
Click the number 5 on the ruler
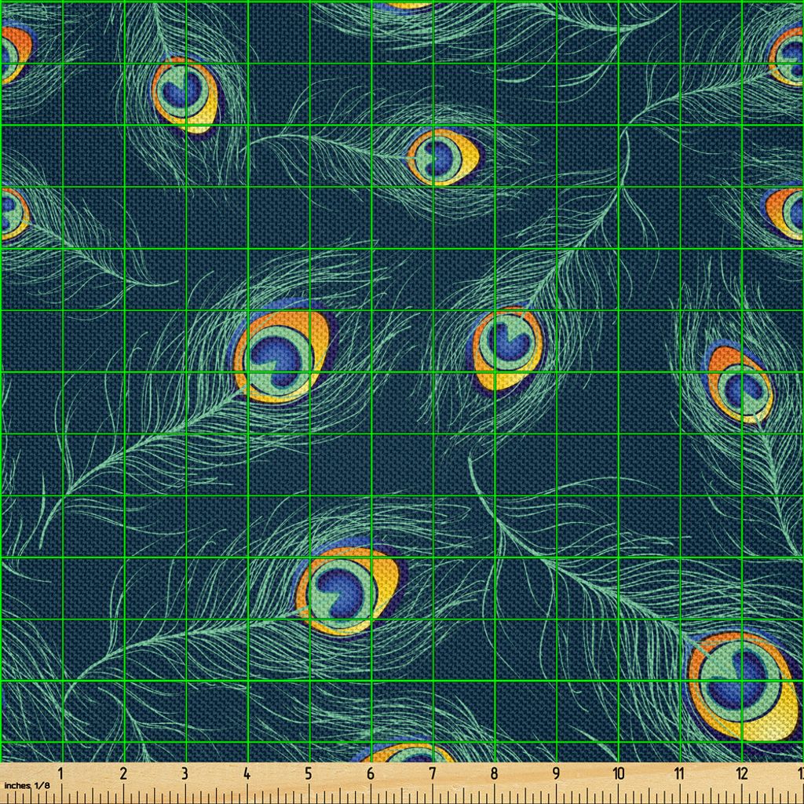(308, 773)
